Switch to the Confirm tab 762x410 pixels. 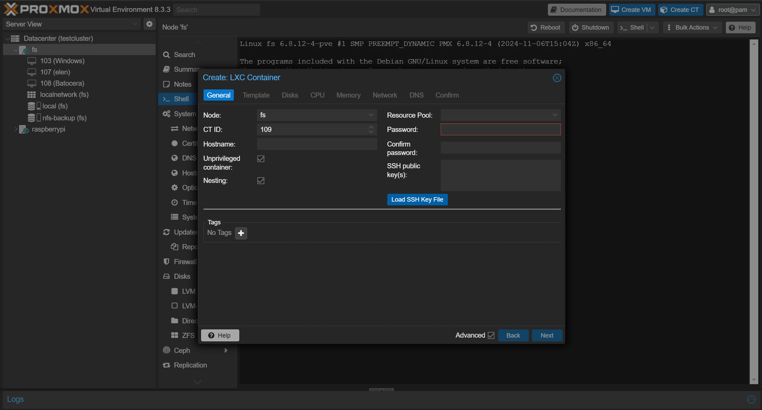click(x=447, y=95)
